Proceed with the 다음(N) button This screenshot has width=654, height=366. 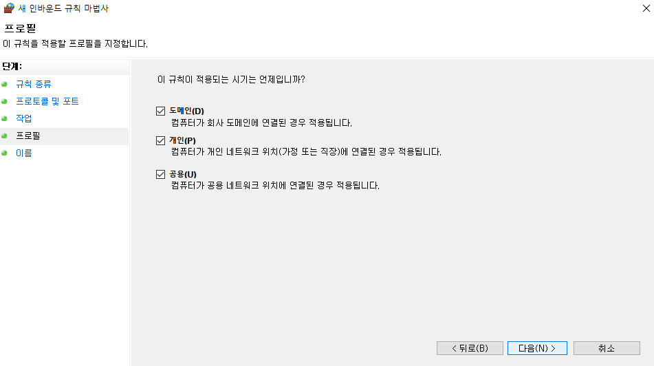pyautogui.click(x=537, y=348)
